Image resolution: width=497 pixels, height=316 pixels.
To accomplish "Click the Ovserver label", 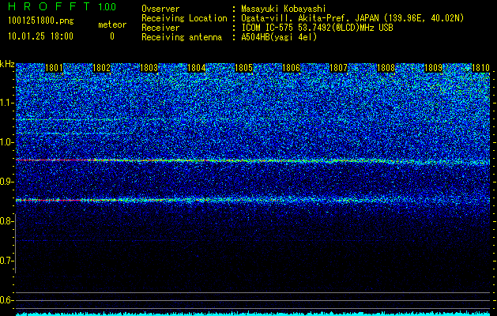I will tap(160, 9).
